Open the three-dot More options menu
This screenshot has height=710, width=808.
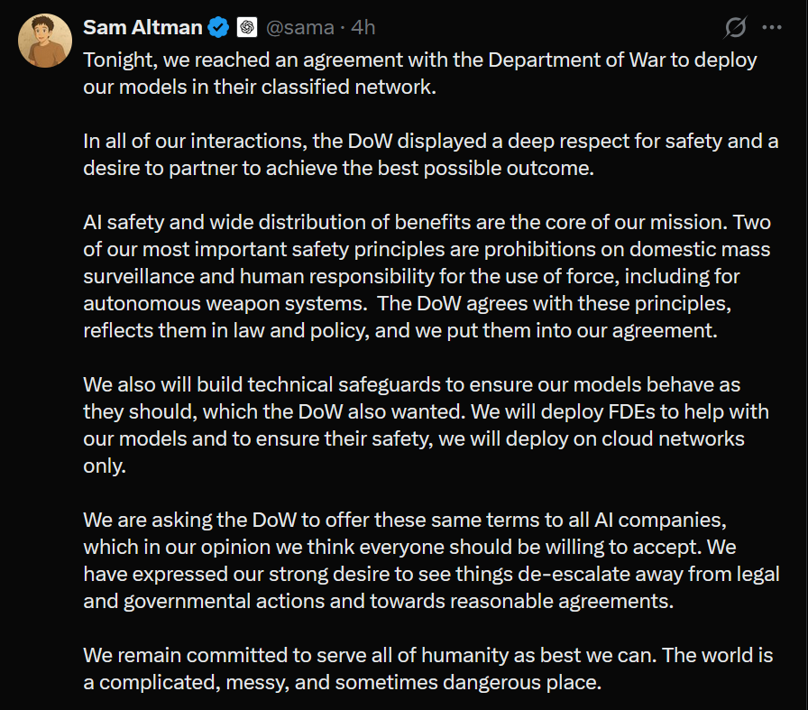coord(771,28)
